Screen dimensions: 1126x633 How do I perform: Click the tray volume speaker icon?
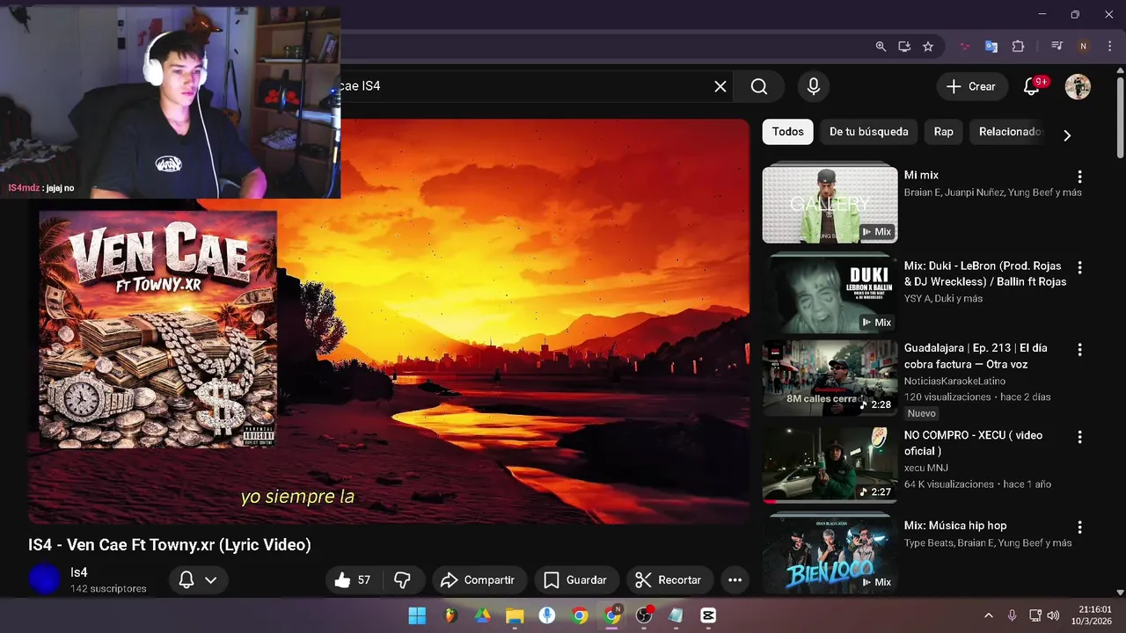[1052, 615]
